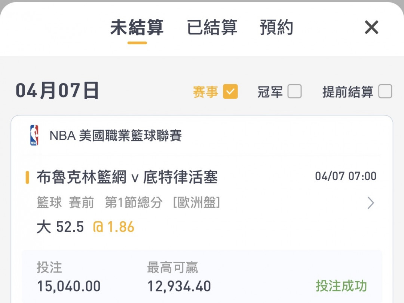Uncheck the 赛事 checkbox
This screenshot has width=404, height=303.
click(x=230, y=91)
